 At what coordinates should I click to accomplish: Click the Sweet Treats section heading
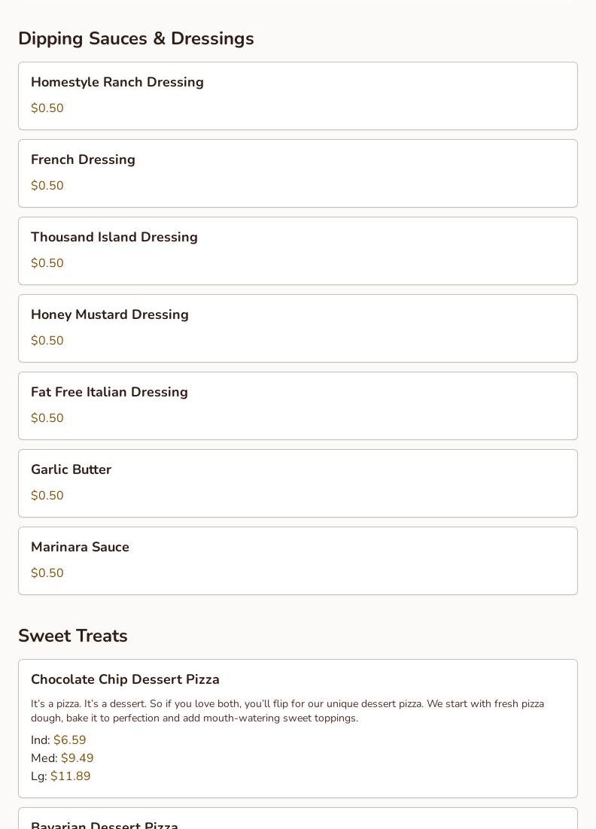[72, 636]
